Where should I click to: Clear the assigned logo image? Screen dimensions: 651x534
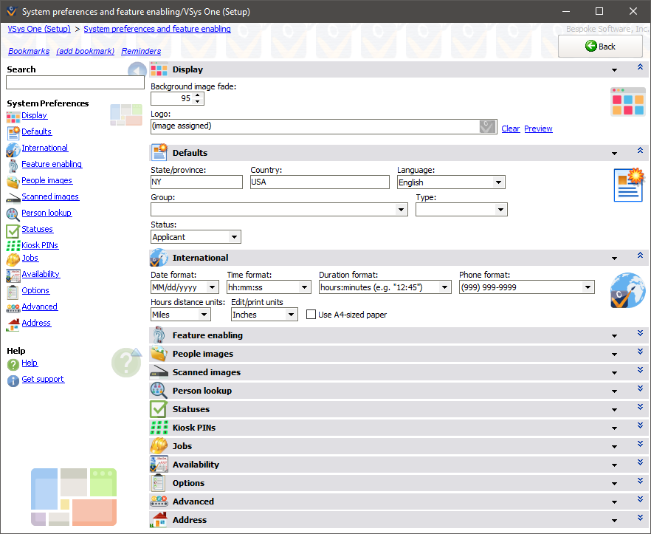pos(510,129)
